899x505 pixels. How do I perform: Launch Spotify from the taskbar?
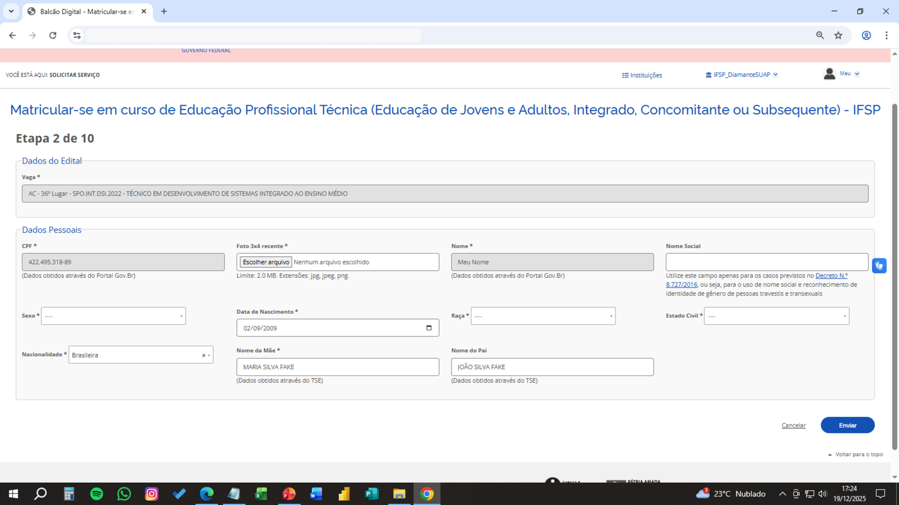pos(96,494)
